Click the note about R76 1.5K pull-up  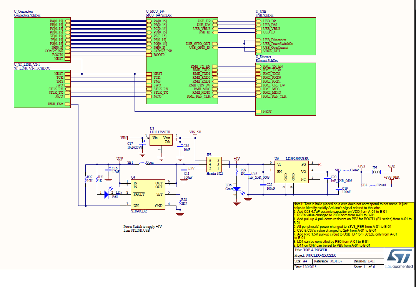pos(345,236)
